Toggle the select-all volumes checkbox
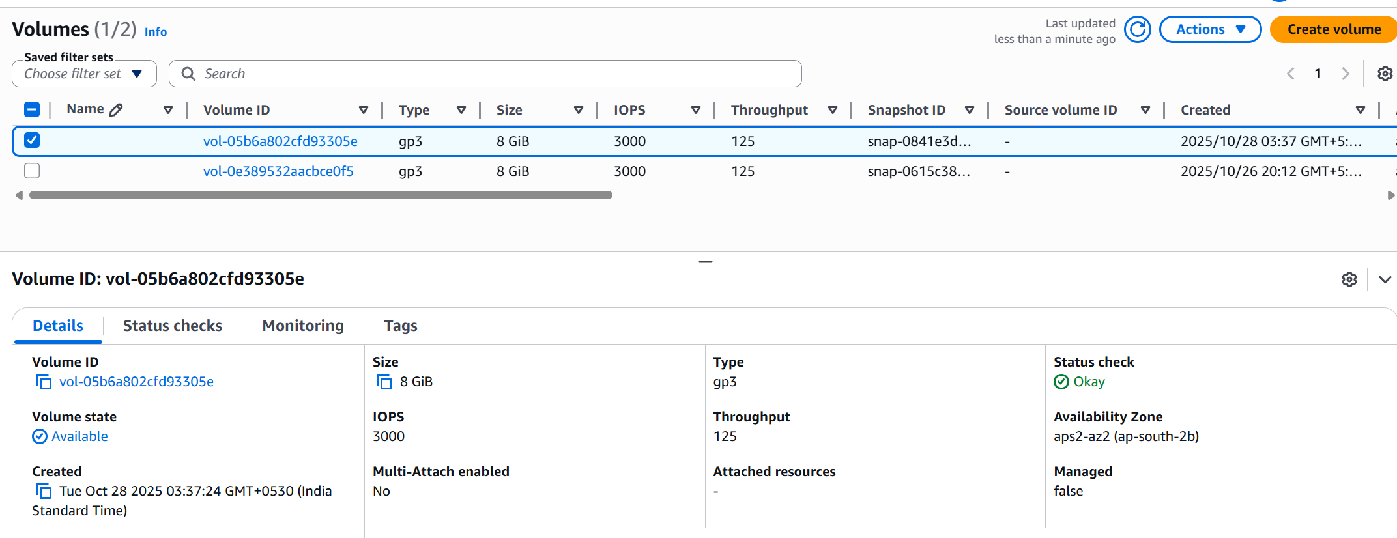The height and width of the screenshot is (538, 1397). 32,109
